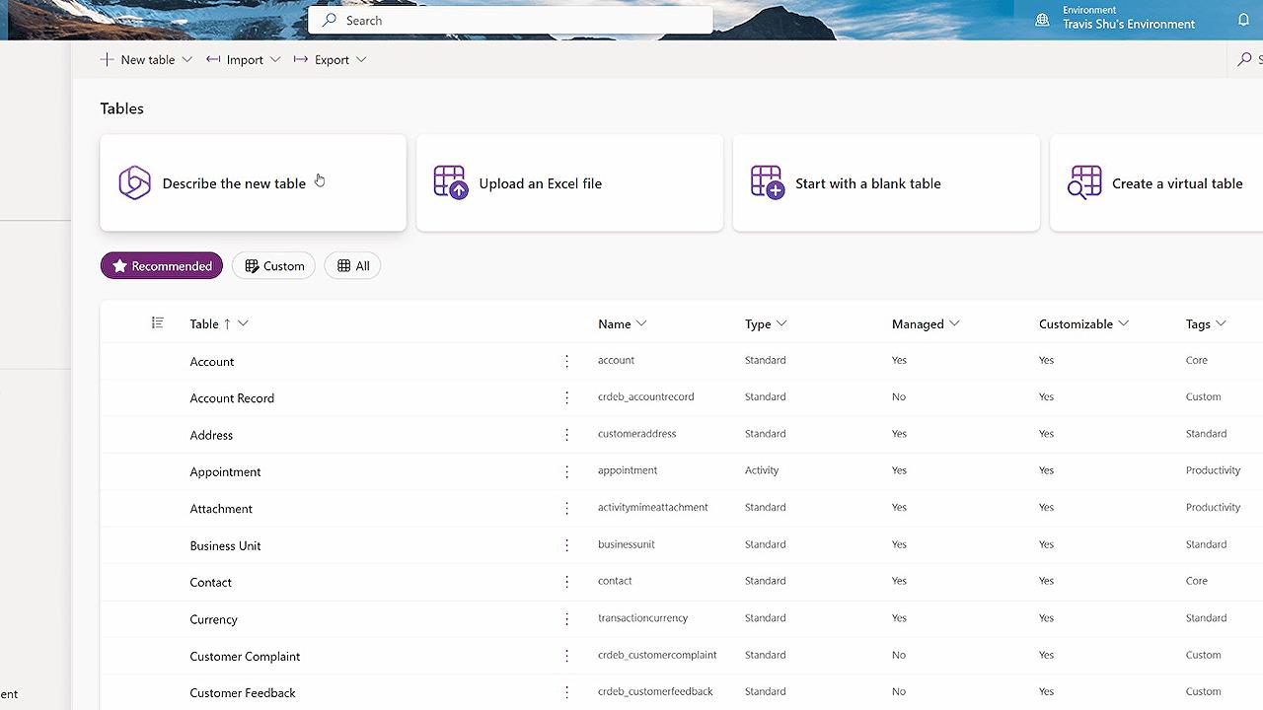This screenshot has height=710, width=1263.
Task: Expand the Type column header dropdown
Action: [x=782, y=323]
